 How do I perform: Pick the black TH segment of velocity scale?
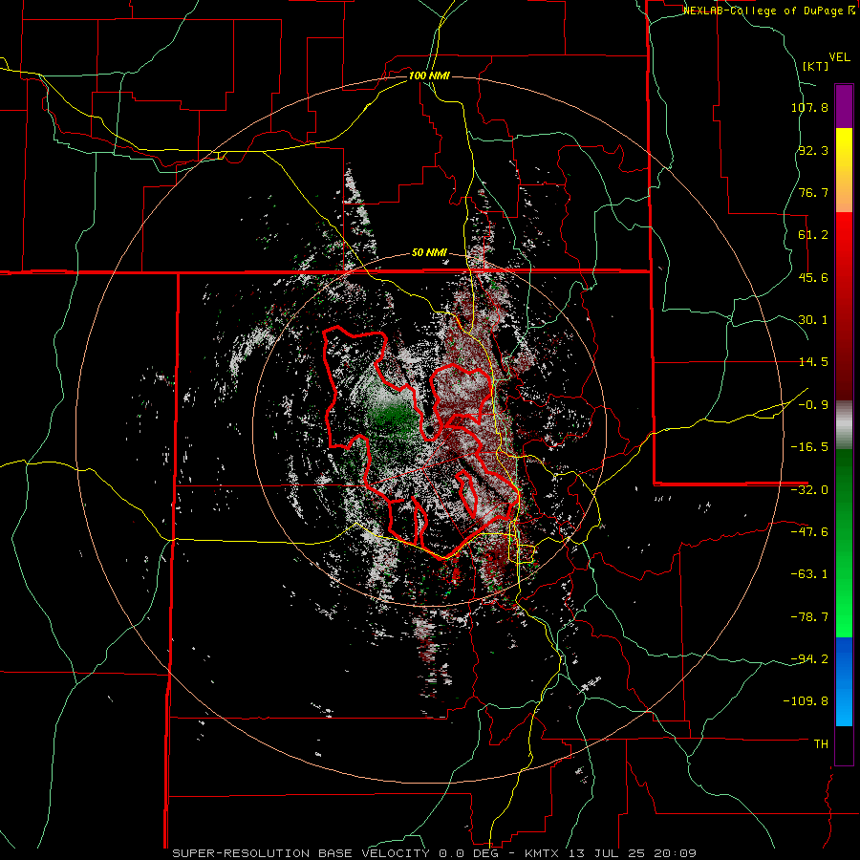[x=844, y=744]
